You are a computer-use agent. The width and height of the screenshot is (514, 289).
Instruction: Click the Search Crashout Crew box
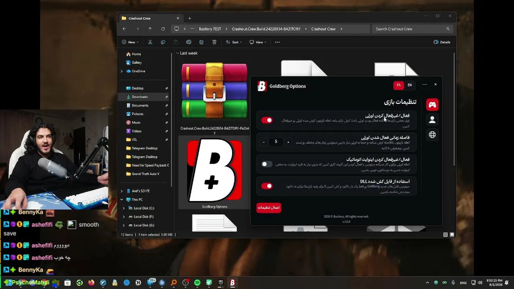point(412,29)
